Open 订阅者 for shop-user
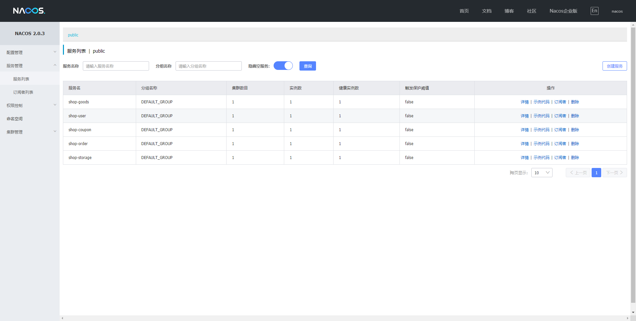Screen dimensions: 636x321 pyautogui.click(x=560, y=116)
